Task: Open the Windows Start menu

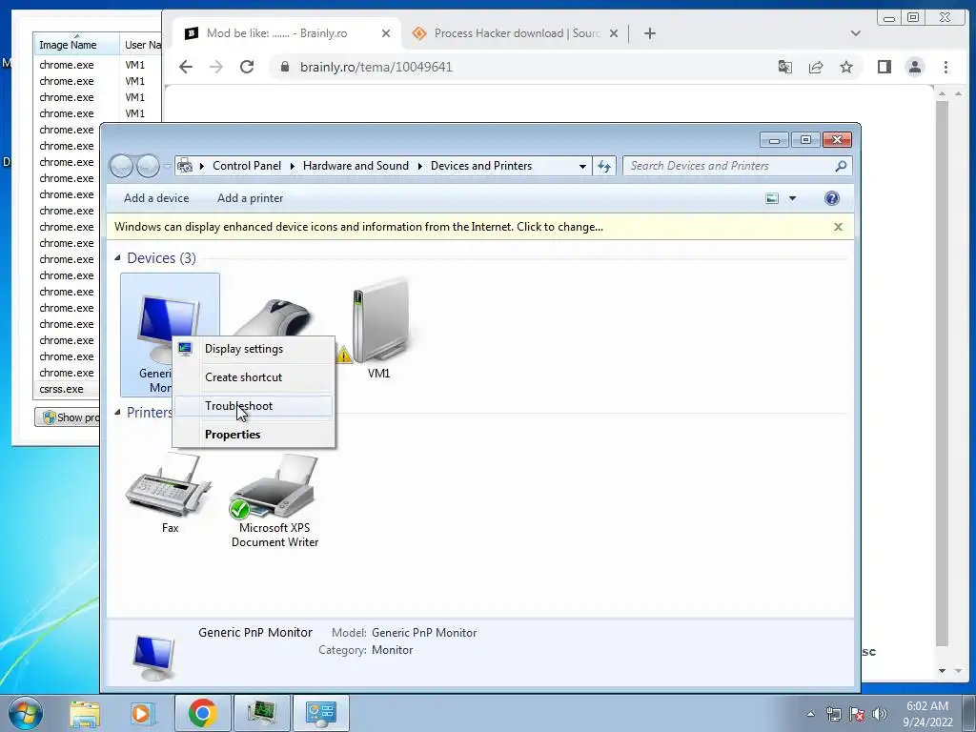Action: [x=26, y=713]
